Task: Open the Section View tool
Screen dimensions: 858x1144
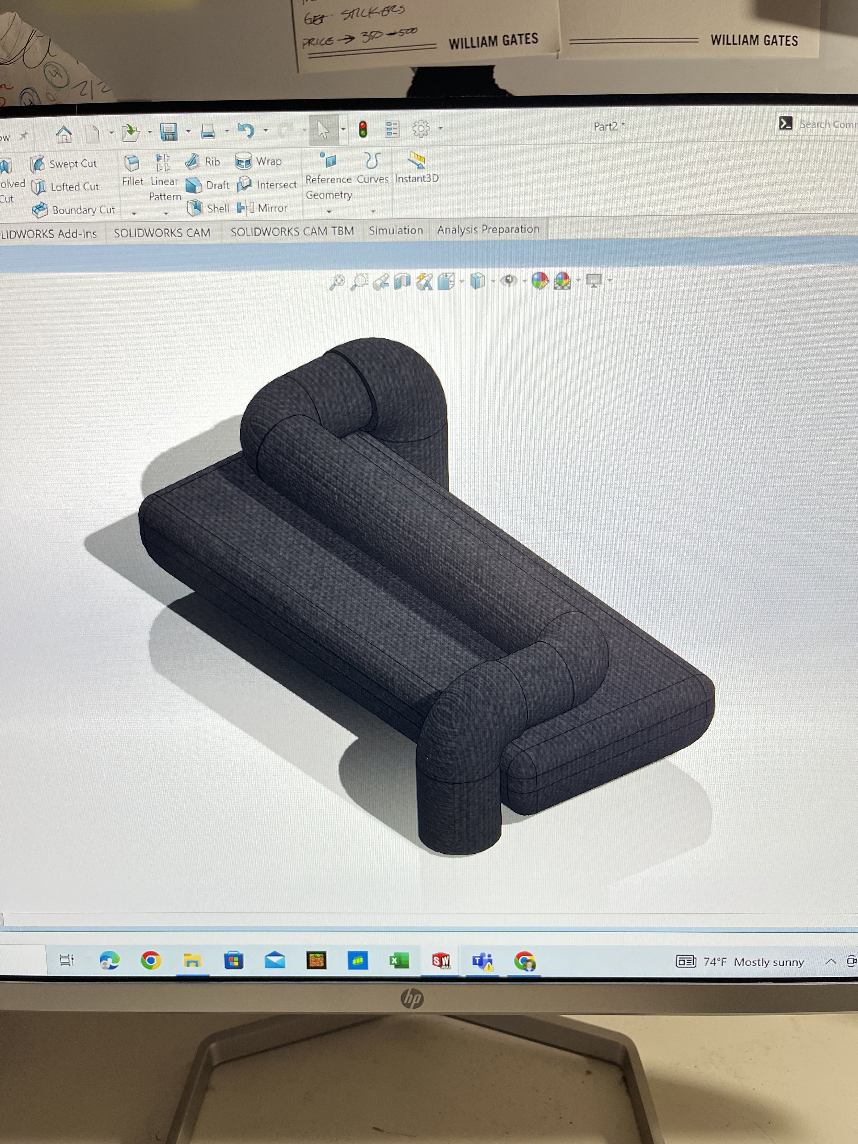Action: pos(402,282)
